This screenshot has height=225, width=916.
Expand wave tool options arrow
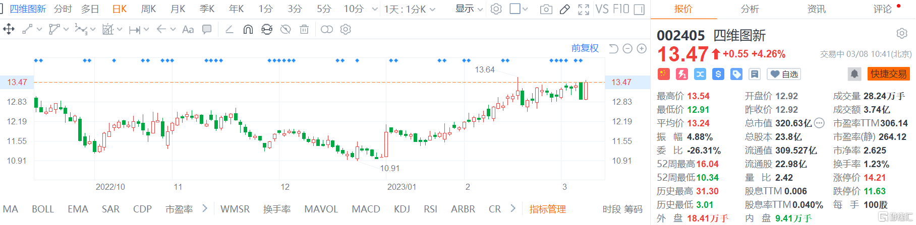(93, 29)
